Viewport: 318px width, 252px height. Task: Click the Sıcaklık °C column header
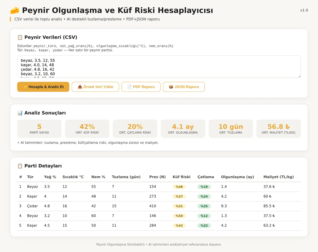[73, 177]
